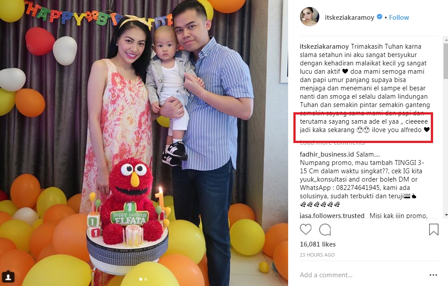Click scrollbar up arrow in comments

tap(446, 39)
